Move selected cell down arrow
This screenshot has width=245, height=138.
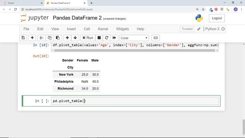pyautogui.click(x=75, y=38)
